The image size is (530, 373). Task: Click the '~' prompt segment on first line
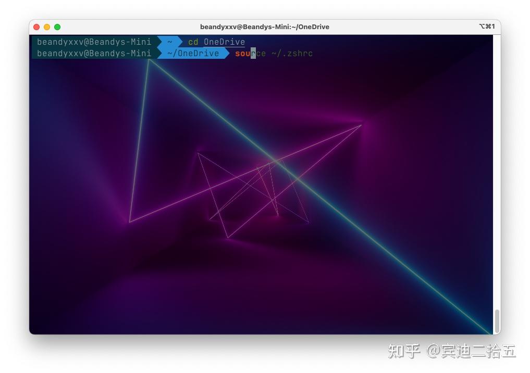[170, 42]
